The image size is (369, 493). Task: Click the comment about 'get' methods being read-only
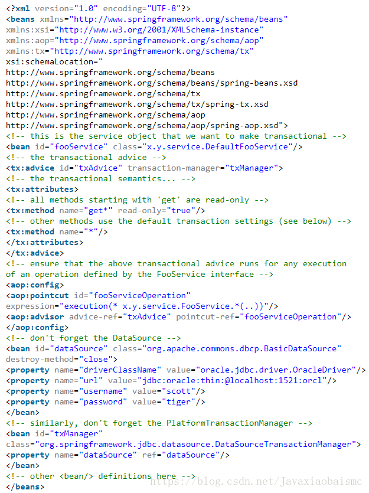click(x=137, y=200)
